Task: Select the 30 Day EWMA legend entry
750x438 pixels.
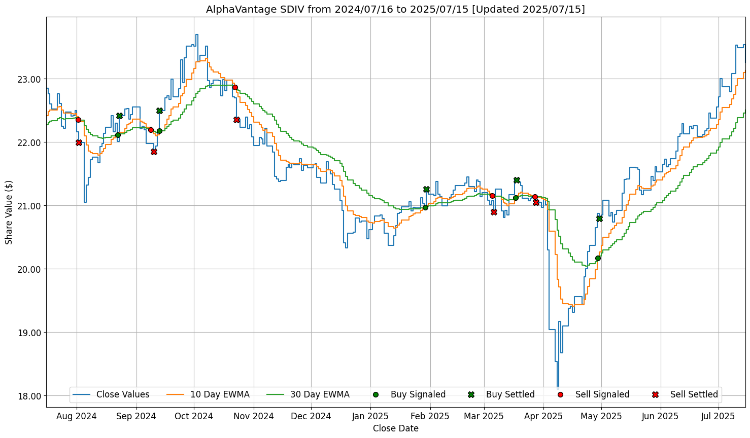Action: [x=308, y=394]
